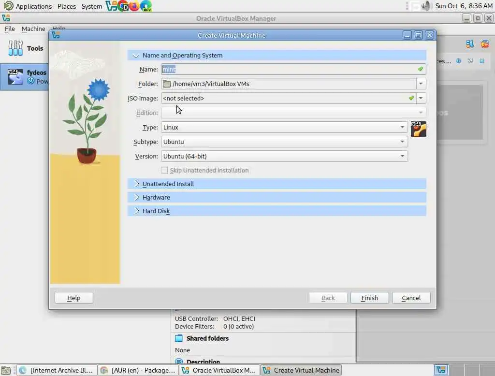Open the Folder dropdown arrow

[x=421, y=84]
